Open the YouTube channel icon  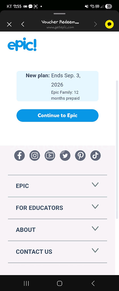click(x=50, y=155)
